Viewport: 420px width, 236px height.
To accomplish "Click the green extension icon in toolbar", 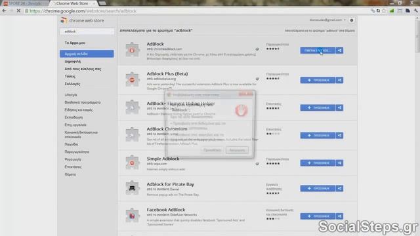I will point(392,10).
